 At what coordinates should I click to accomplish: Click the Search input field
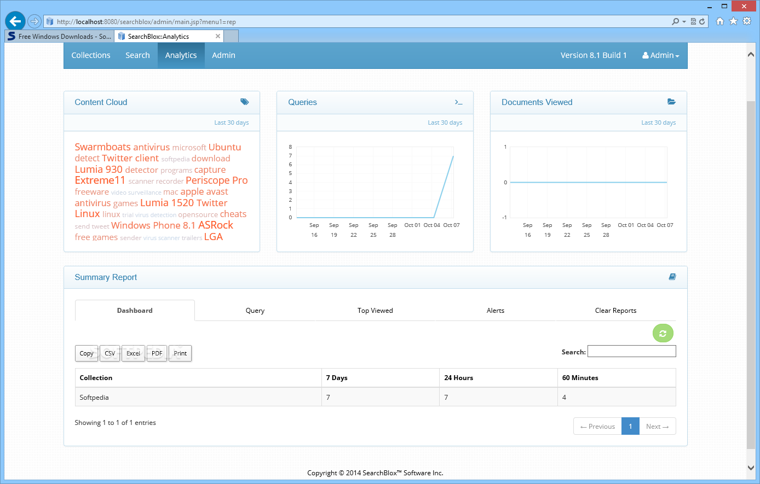point(631,351)
